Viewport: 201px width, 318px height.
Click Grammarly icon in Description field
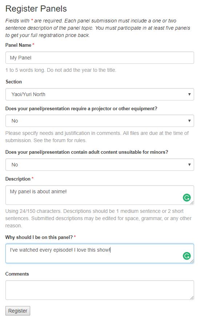186,198
